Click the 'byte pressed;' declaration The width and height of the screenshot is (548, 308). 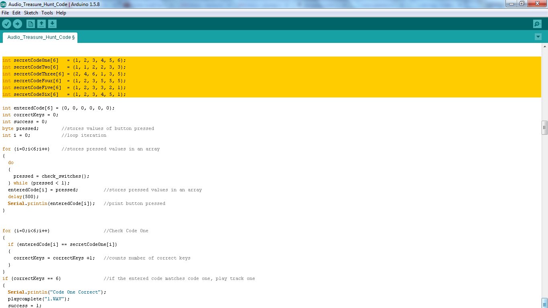(21, 128)
